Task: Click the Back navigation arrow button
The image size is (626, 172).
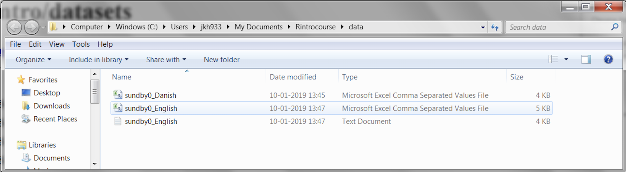Action: (x=14, y=28)
